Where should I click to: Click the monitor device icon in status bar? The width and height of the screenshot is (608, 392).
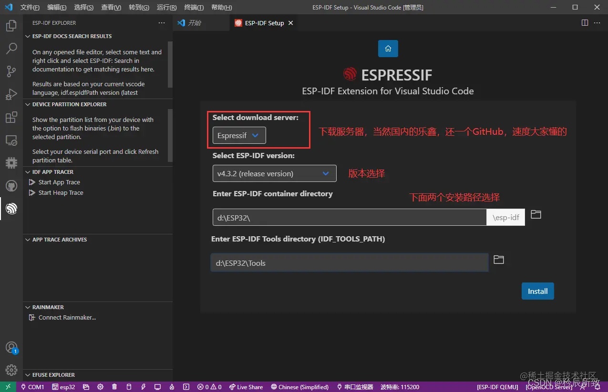[157, 387]
